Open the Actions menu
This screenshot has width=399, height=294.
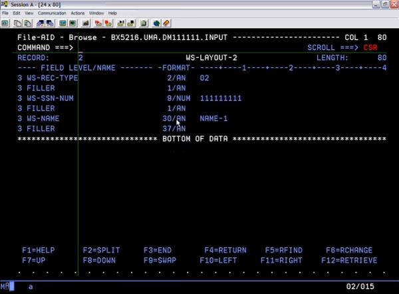click(78, 13)
